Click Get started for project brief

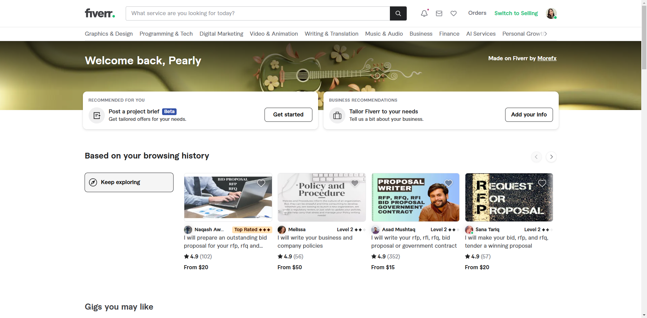point(288,115)
